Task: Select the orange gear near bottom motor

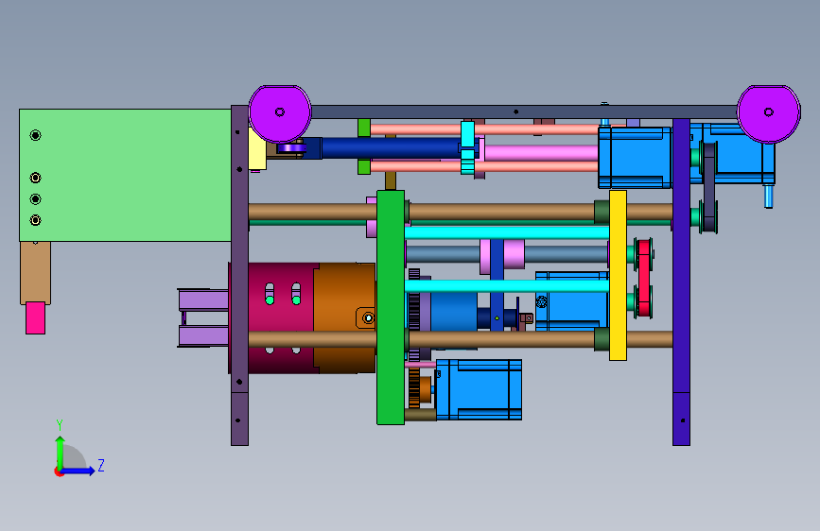Action: (x=414, y=387)
